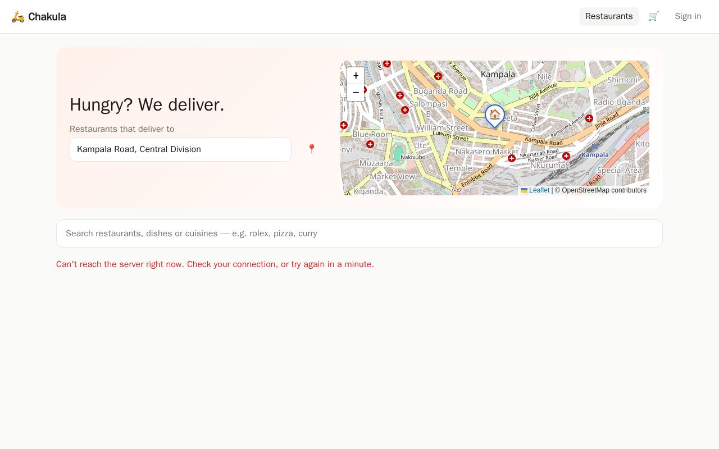
Task: Click "Kiganda" label on the map
Action: click(x=368, y=191)
